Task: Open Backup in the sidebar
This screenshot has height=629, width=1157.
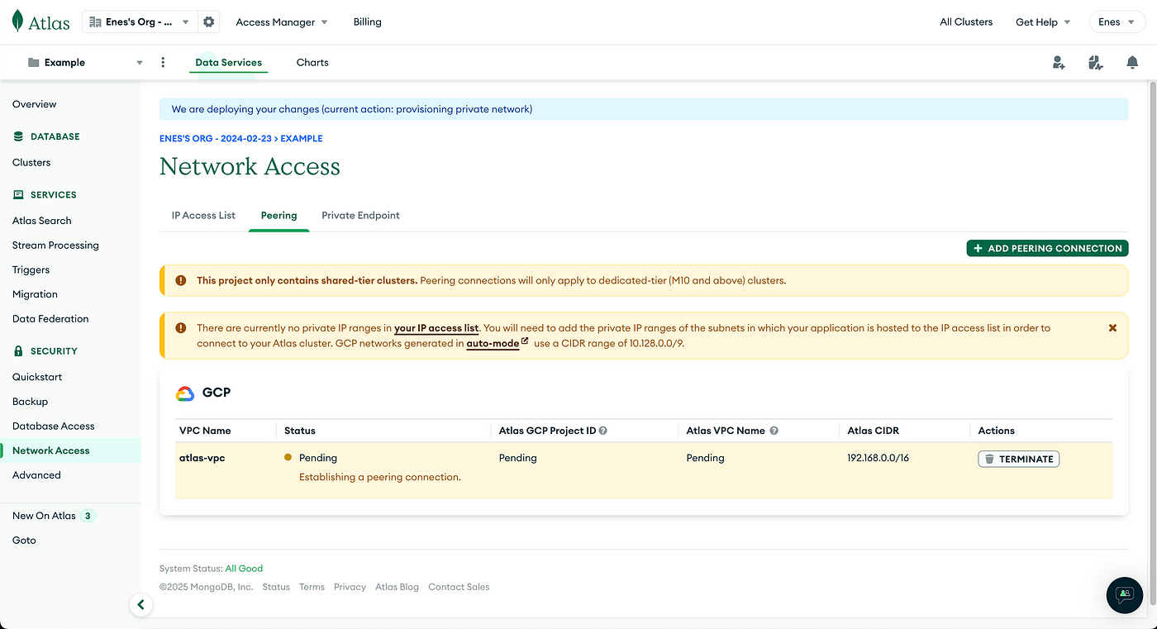Action: [x=30, y=402]
